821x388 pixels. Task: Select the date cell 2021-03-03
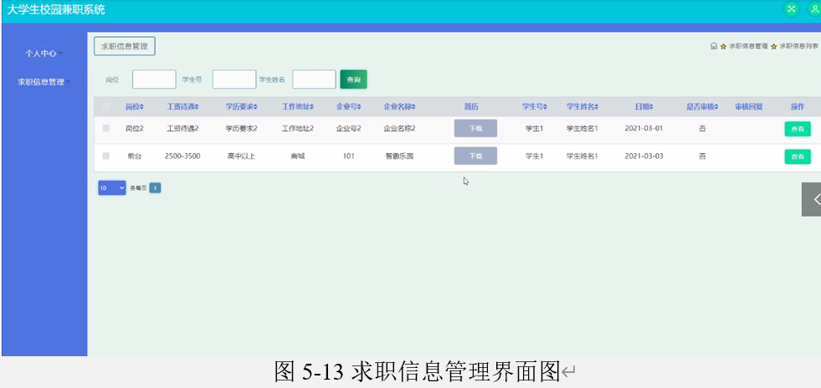coord(644,156)
